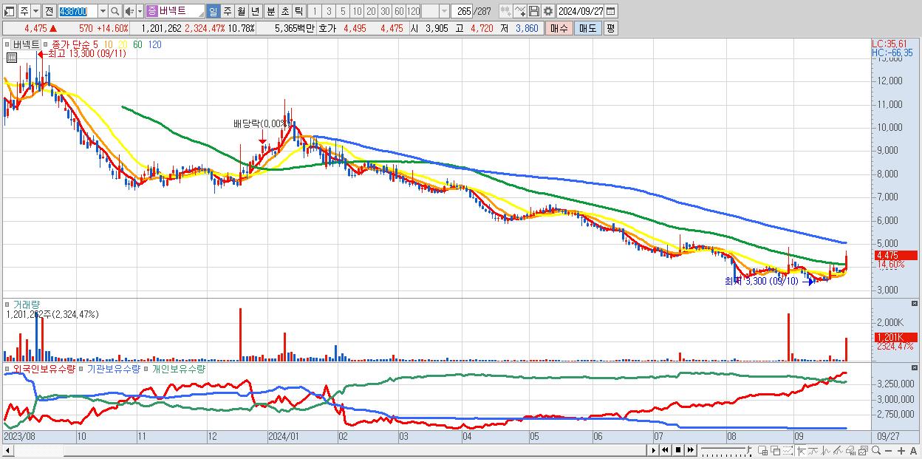Click the magnifier zoom icon at bottom right
The image size is (922, 459).
pyautogui.click(x=876, y=450)
